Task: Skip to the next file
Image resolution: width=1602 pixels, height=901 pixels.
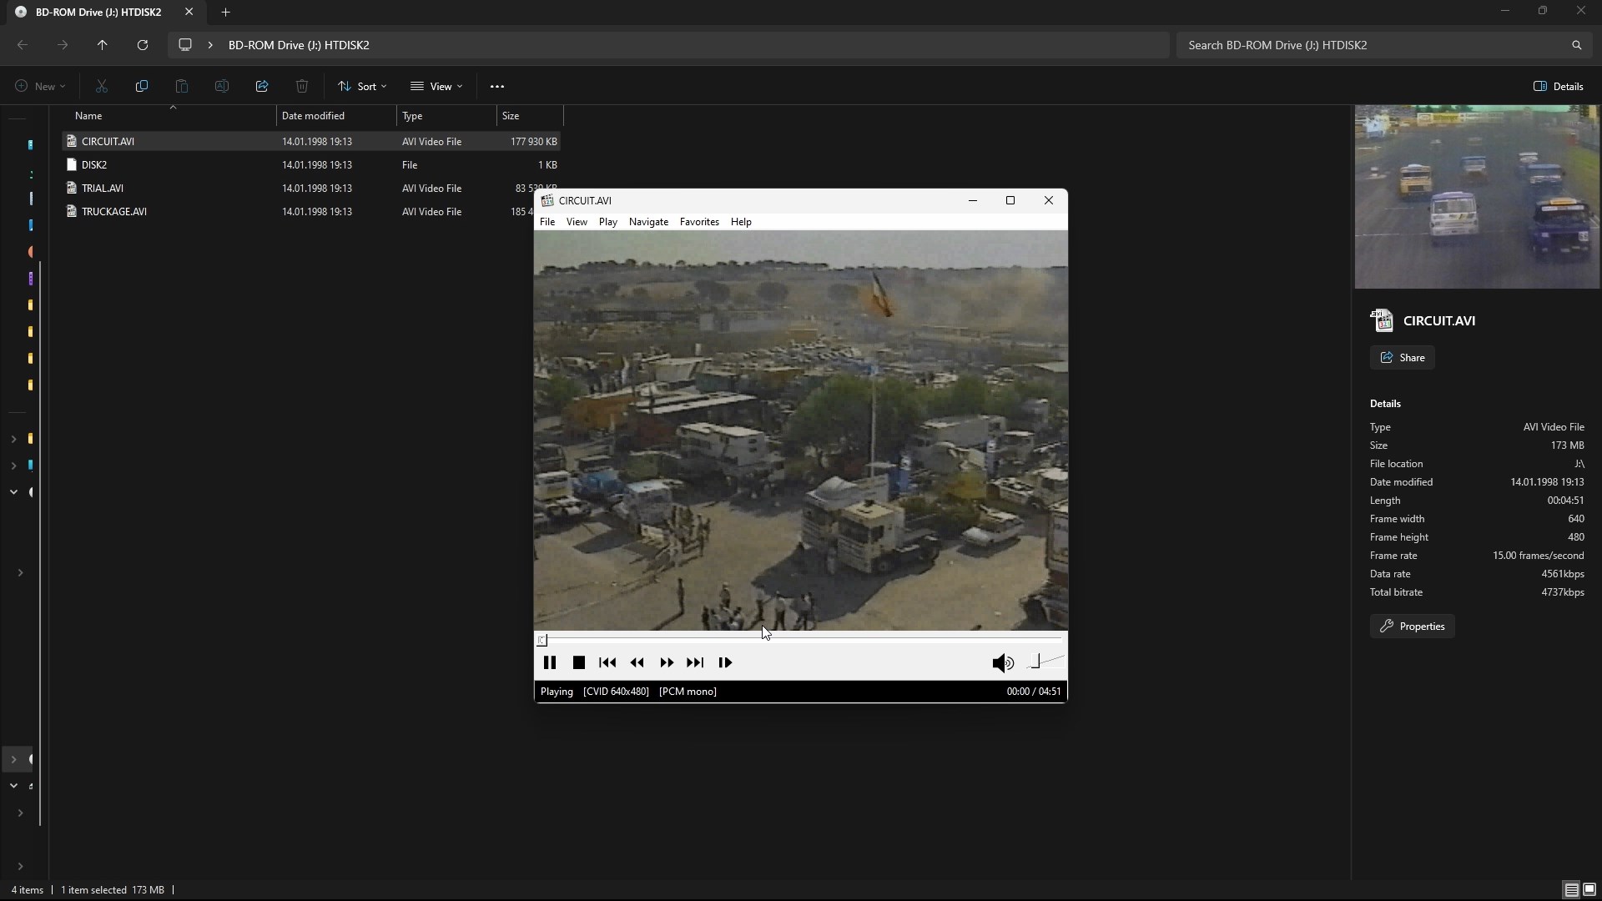Action: click(695, 662)
